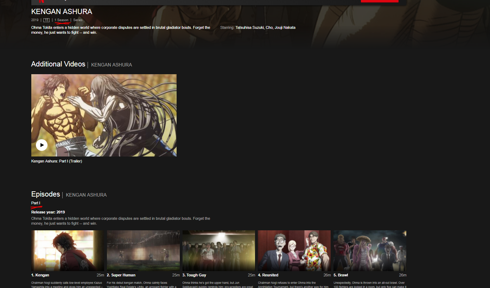Image resolution: width=490 pixels, height=288 pixels.
Task: Select cast member Cho
Action: tap(269, 27)
